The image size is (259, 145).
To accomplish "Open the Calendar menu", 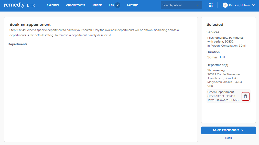I will point(53,5).
